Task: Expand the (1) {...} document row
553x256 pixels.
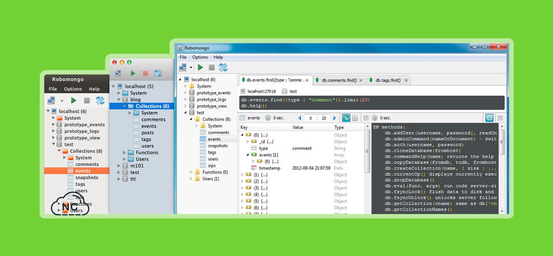Action: [242, 174]
